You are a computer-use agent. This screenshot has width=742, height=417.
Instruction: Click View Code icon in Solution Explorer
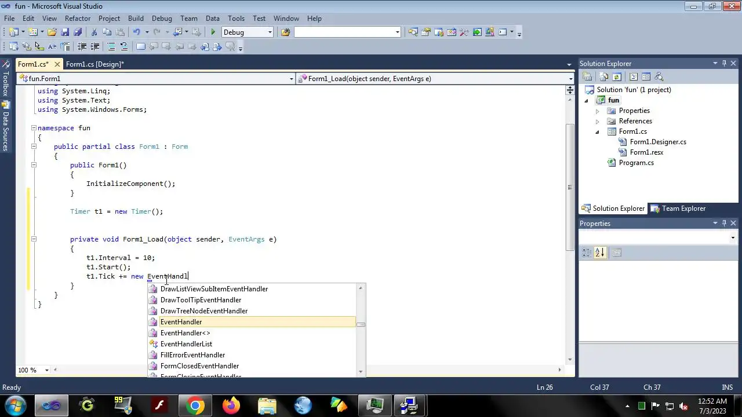click(x=634, y=76)
